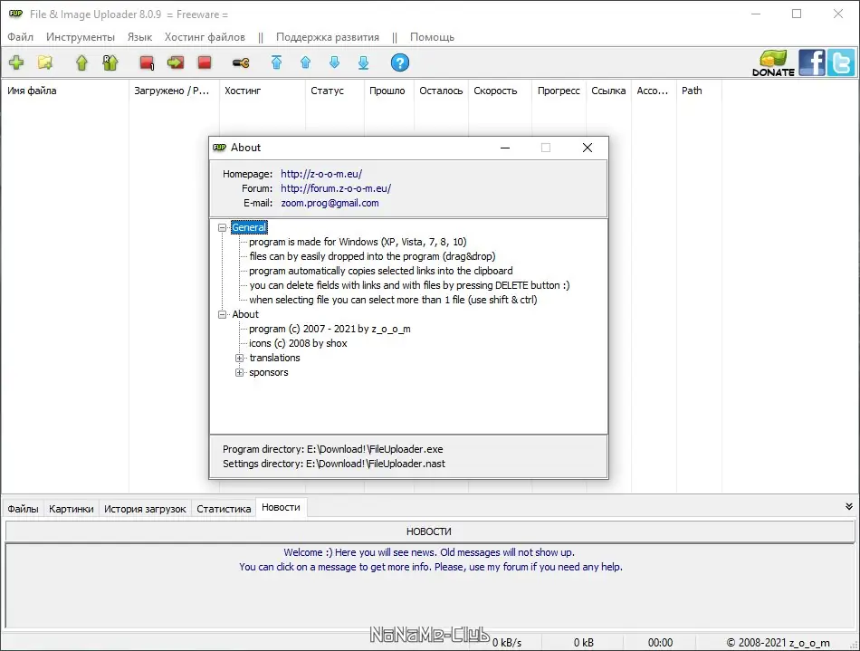Click the upload with resume 'R' icon
860x651 pixels.
click(110, 62)
